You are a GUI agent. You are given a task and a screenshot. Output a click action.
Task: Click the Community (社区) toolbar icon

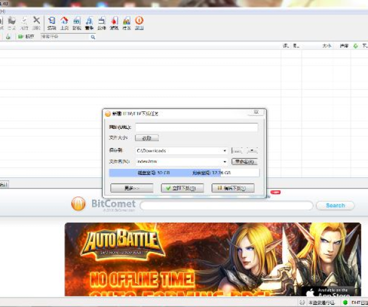[127, 22]
